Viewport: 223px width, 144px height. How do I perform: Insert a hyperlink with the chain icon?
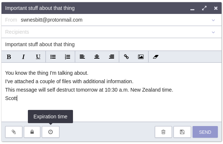point(126,57)
